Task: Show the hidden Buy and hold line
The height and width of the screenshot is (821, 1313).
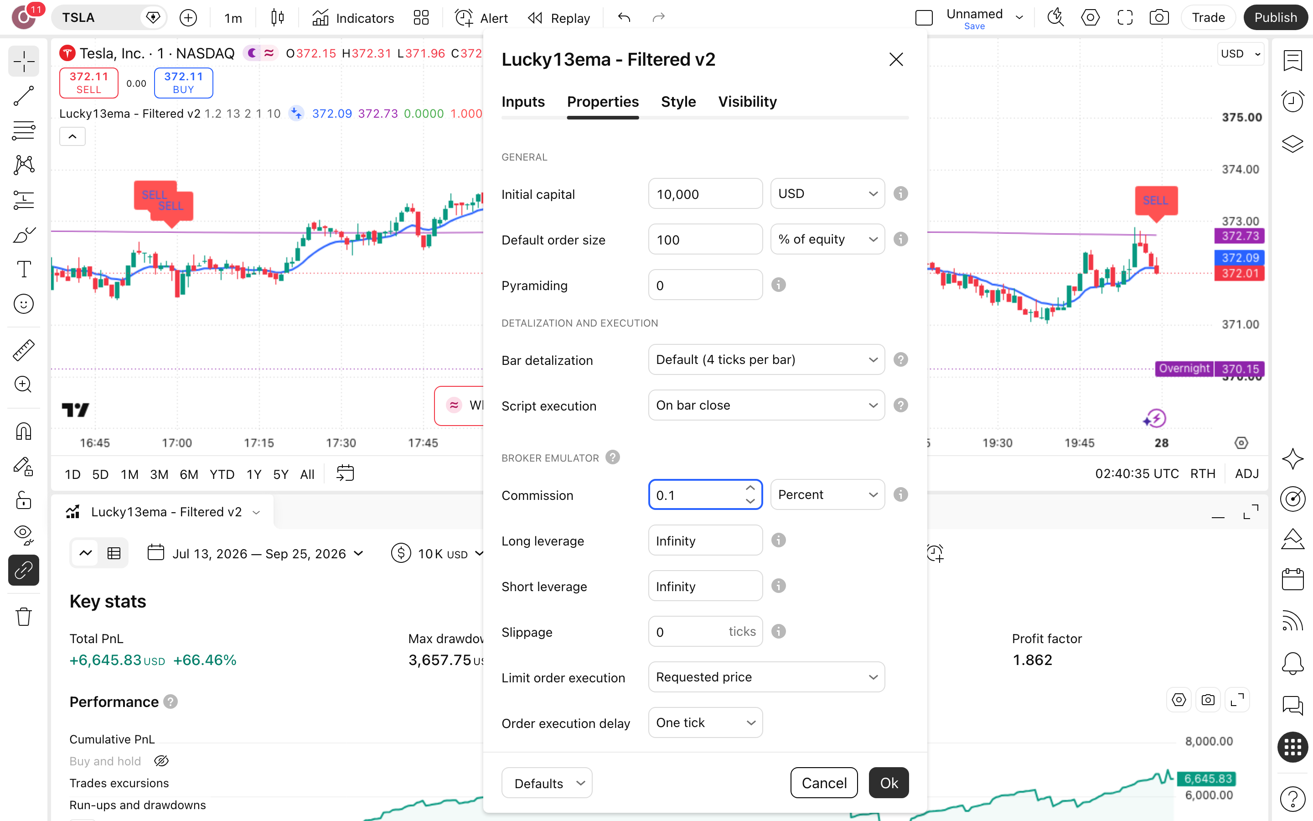Action: coord(161,761)
